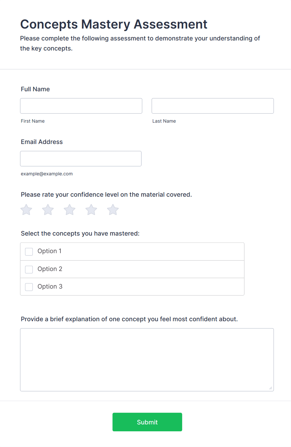Click the Email Address label
291x447 pixels.
[42, 142]
